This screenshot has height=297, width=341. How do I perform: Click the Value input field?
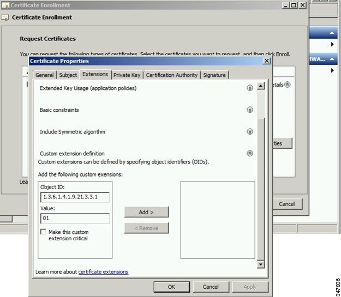(75, 219)
